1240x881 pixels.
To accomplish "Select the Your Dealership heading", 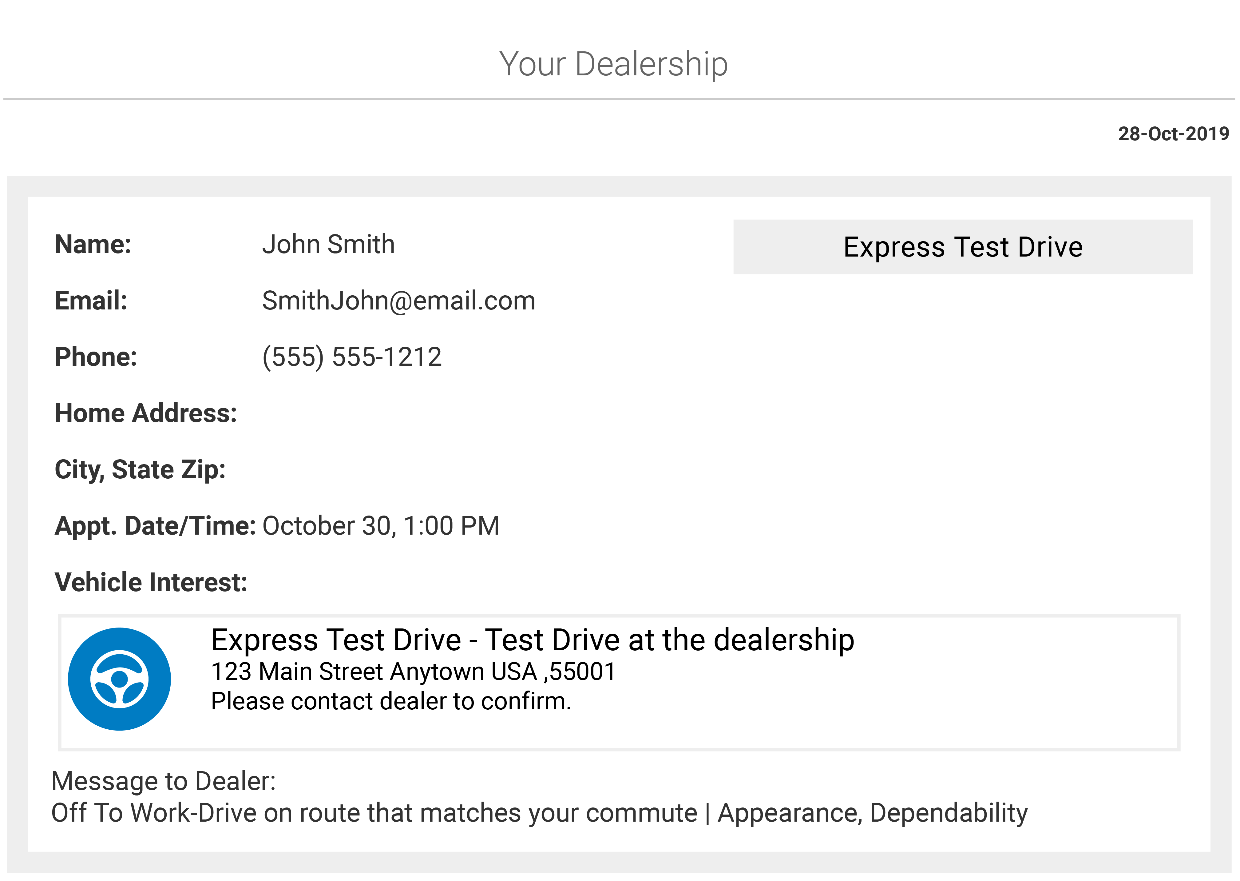I will [x=613, y=64].
